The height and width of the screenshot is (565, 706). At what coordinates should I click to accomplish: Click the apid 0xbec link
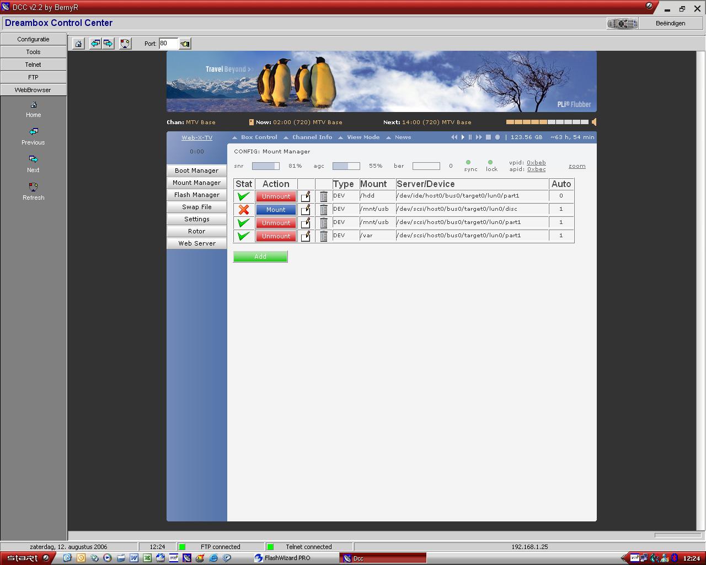pos(536,169)
